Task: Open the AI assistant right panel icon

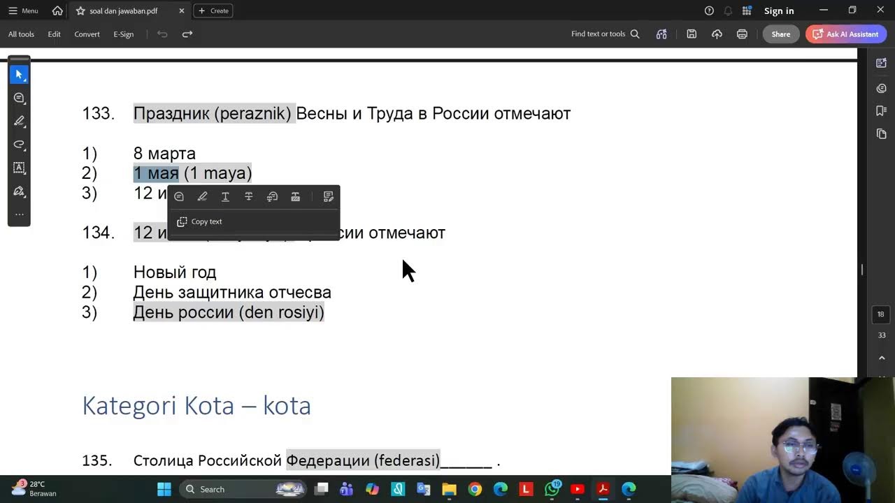Action: click(881, 63)
